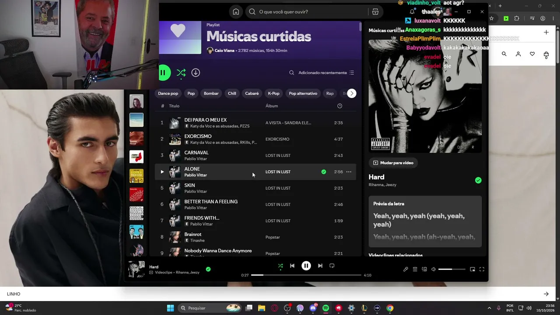Open the Browse icon in Spotify search bar
The height and width of the screenshot is (315, 560).
tap(375, 12)
